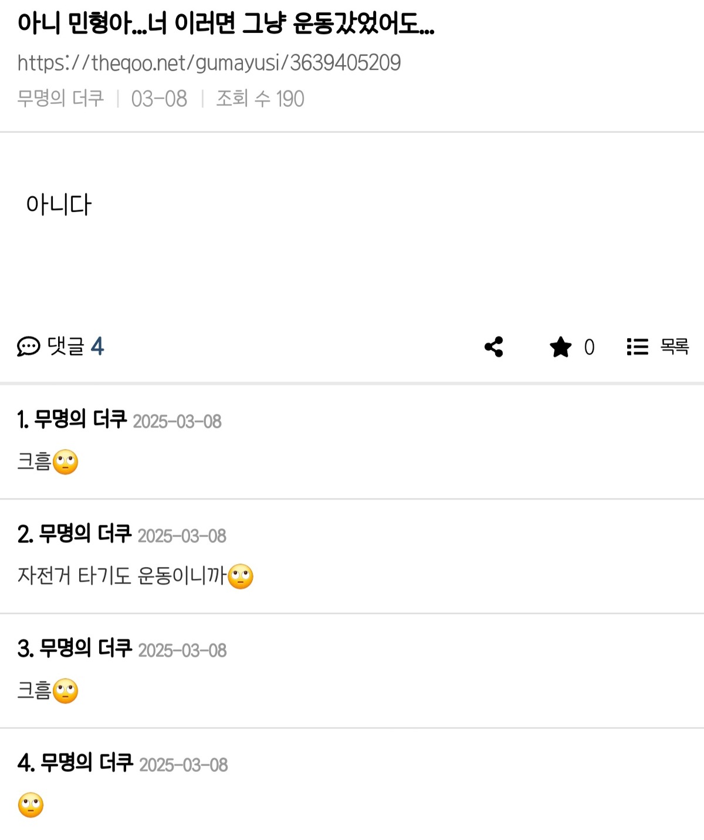The image size is (704, 840).
Task: Click the comment speech bubble icon
Action: pyautogui.click(x=28, y=347)
